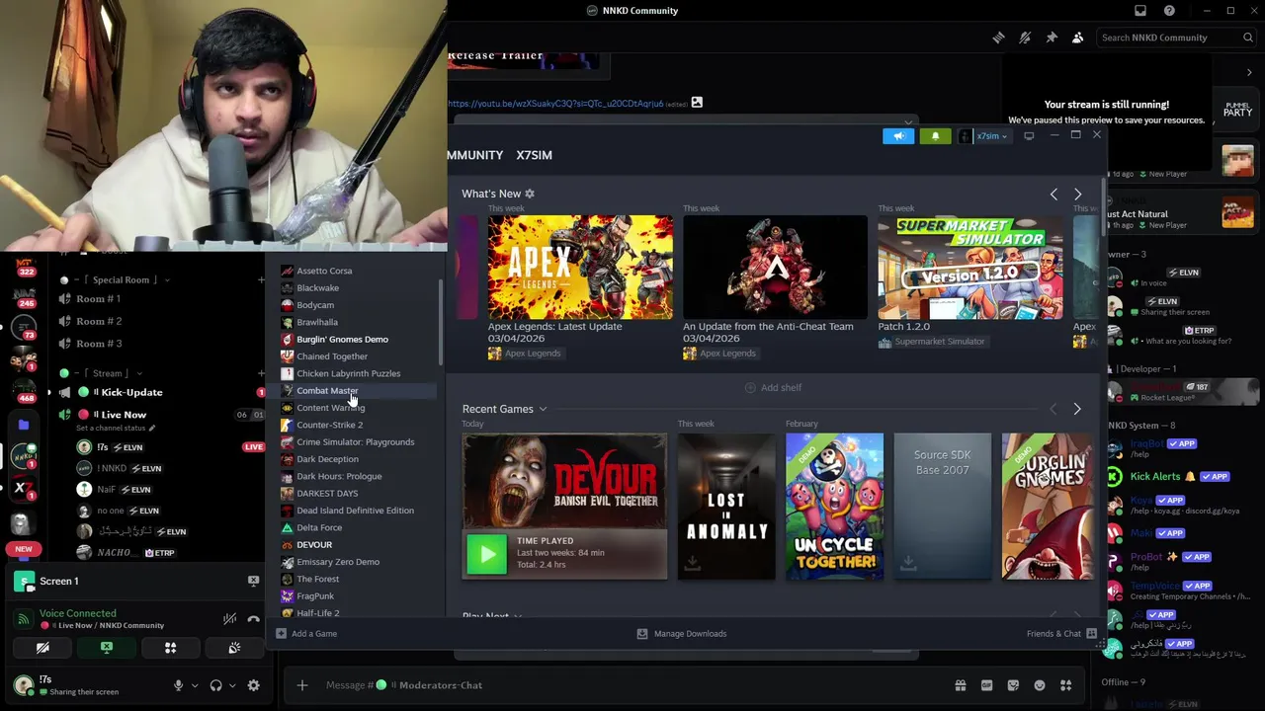This screenshot has height=711, width=1265.
Task: Collapse Special Room category in Discord
Action: click(121, 279)
